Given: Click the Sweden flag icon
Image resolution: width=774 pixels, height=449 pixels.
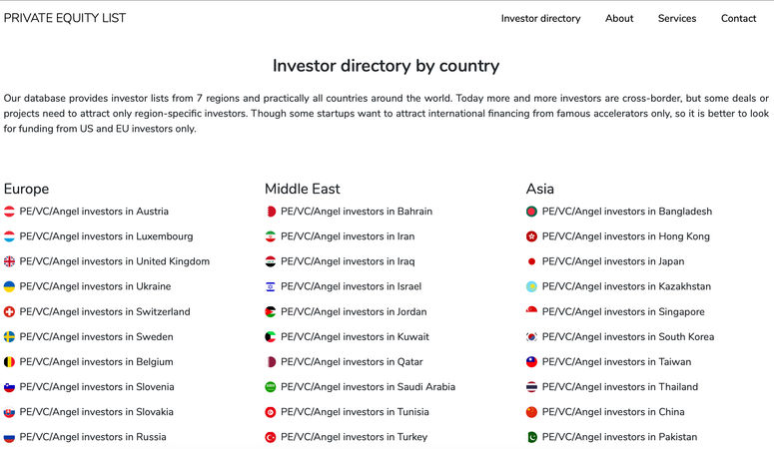Looking at the screenshot, I should 9,337.
